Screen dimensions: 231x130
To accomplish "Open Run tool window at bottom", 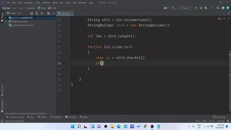I will tap(31, 117).
